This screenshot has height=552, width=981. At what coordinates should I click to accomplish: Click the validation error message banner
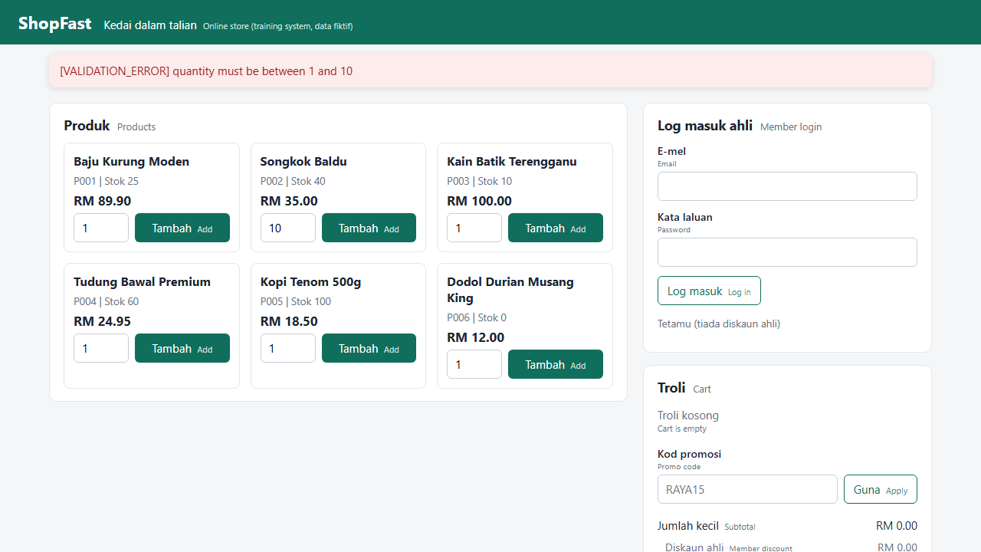pyautogui.click(x=490, y=71)
